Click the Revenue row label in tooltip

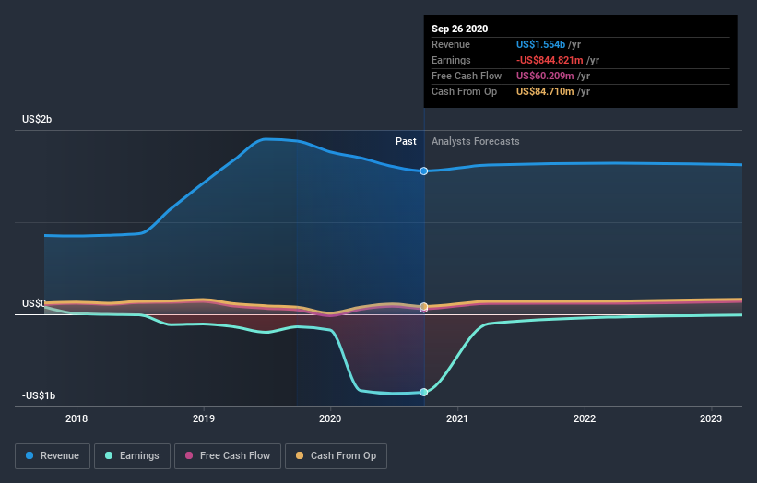click(x=451, y=44)
